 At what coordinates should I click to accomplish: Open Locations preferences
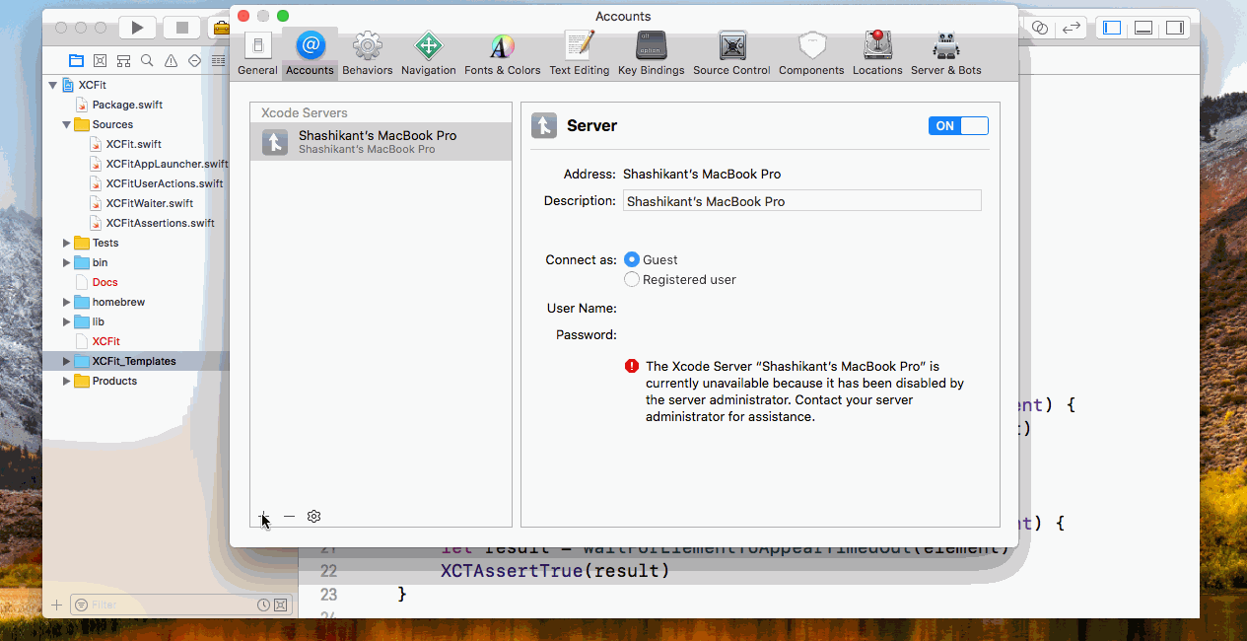pos(877,54)
